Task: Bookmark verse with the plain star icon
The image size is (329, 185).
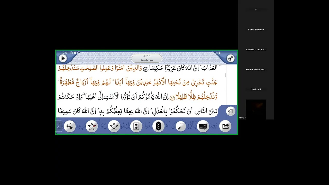Action: (x=114, y=126)
